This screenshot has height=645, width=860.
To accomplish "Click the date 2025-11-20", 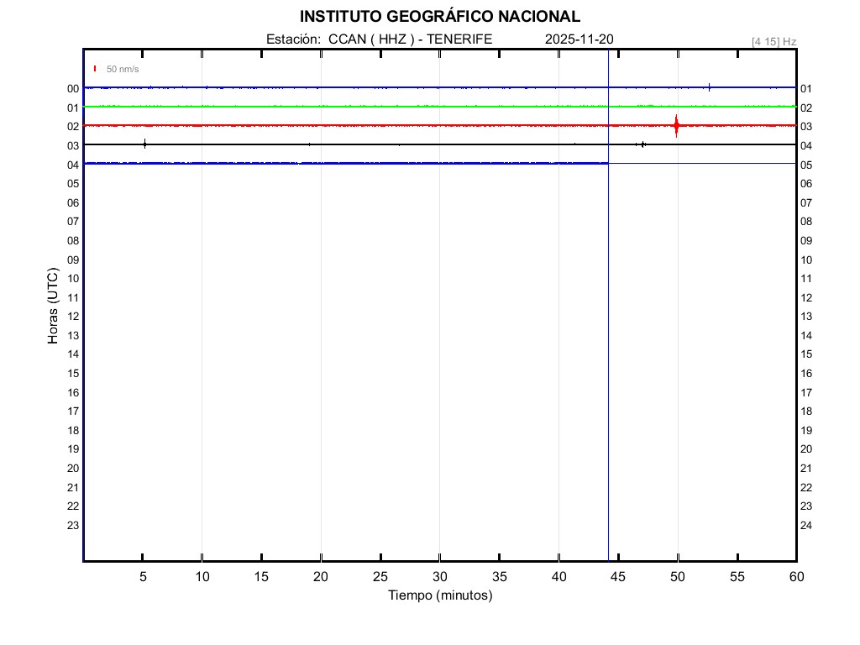I will pos(579,39).
